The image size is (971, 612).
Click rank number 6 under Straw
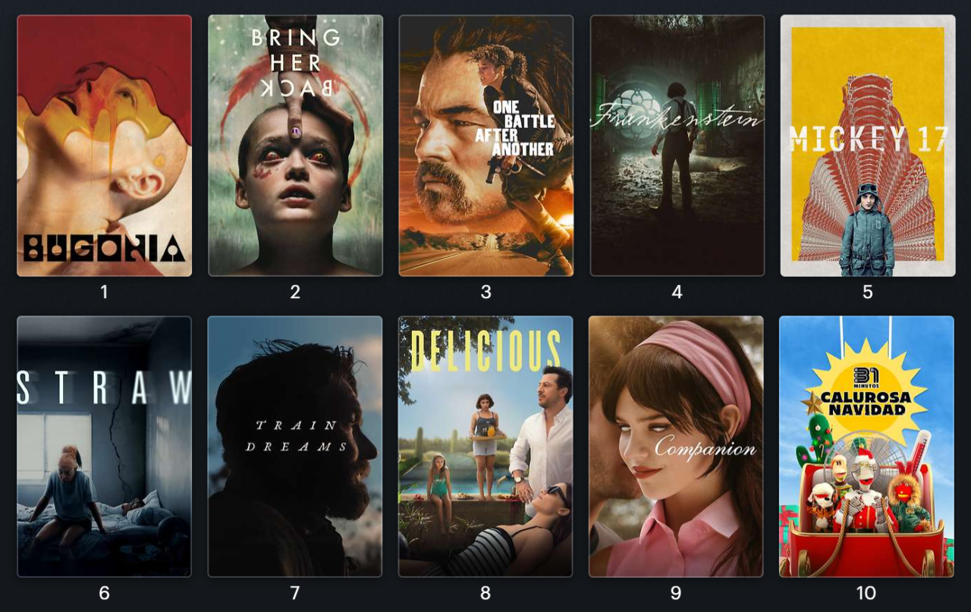click(x=105, y=593)
